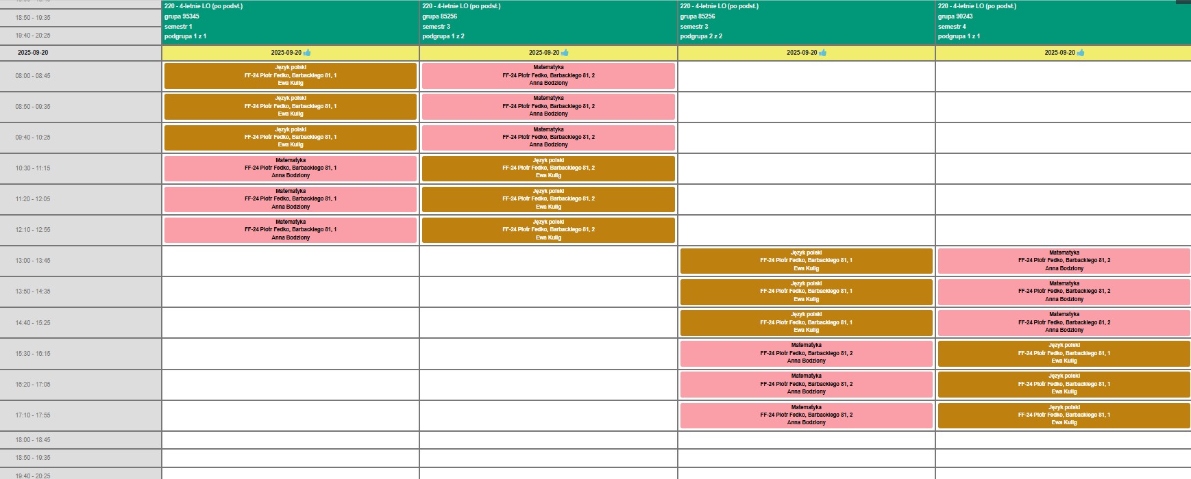
Task: Click the 08:50 - 09:35 time row label
Action: [x=33, y=107]
